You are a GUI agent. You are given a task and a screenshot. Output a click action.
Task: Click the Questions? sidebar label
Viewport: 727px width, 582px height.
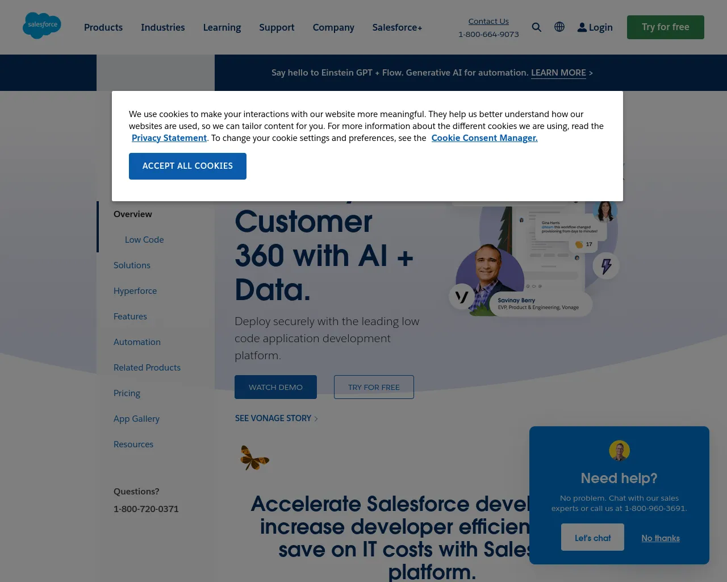(136, 492)
